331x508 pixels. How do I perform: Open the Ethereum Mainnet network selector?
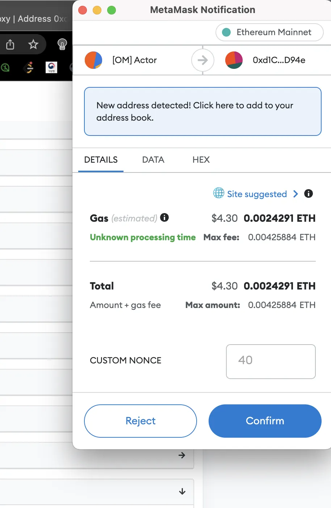[269, 32]
